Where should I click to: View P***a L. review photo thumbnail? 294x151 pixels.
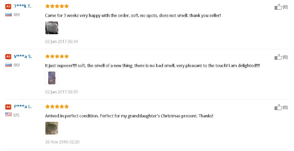pyautogui.click(x=52, y=128)
